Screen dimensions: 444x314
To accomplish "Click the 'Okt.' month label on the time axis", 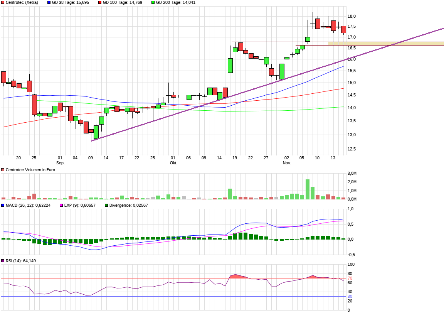I will [173, 163].
